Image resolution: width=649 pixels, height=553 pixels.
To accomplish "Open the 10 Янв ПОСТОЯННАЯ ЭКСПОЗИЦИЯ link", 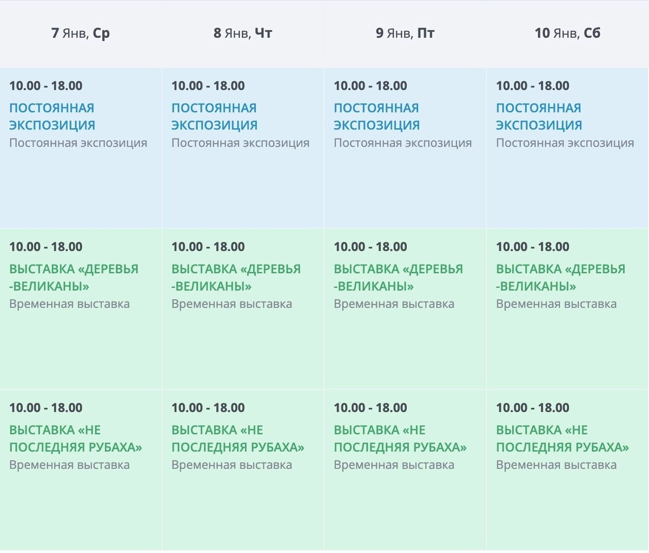I will (x=539, y=116).
